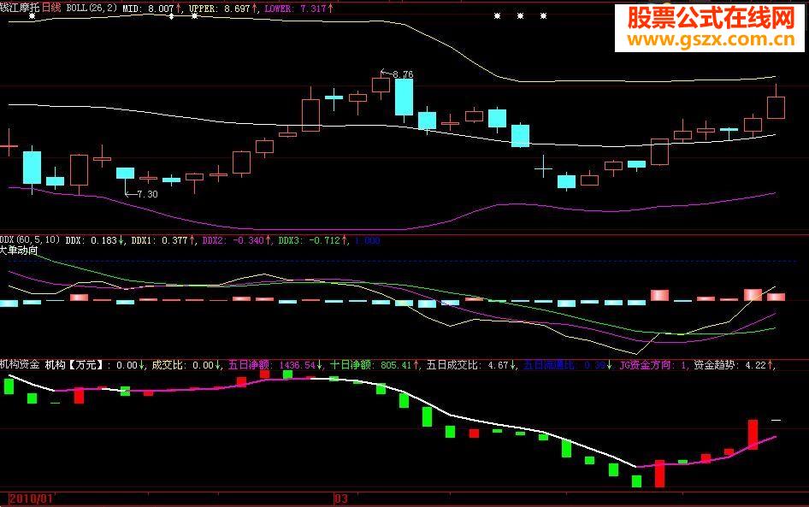Click the DDX2: -0.340 value
The image size is (809, 507).
(x=237, y=240)
